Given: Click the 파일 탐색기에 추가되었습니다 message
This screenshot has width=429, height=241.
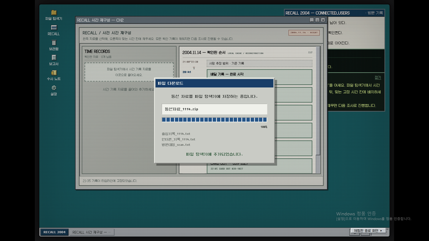Looking at the screenshot, I should tap(214, 154).
